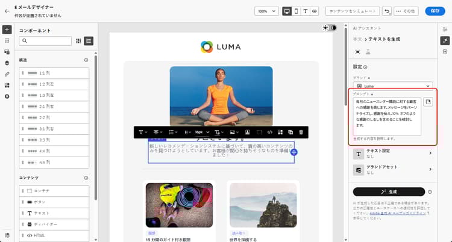Open the Luma brand dropdown
The height and width of the screenshot is (242, 452).
[393, 86]
